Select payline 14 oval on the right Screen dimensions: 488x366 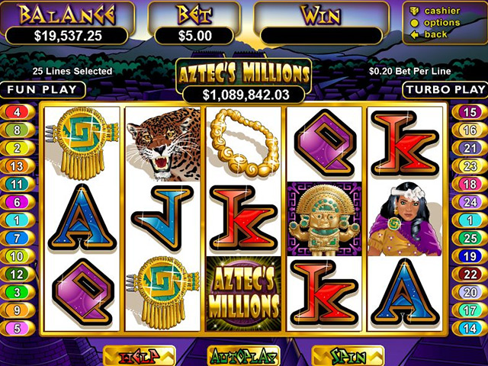point(470,328)
